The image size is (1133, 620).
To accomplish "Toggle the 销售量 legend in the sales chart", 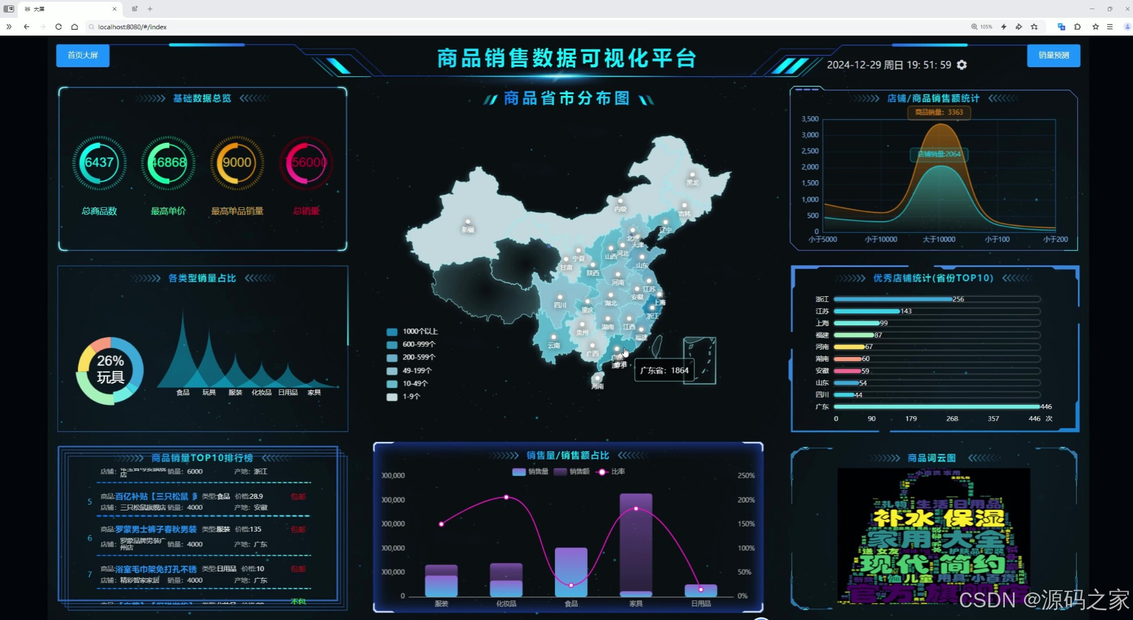I will [x=530, y=472].
